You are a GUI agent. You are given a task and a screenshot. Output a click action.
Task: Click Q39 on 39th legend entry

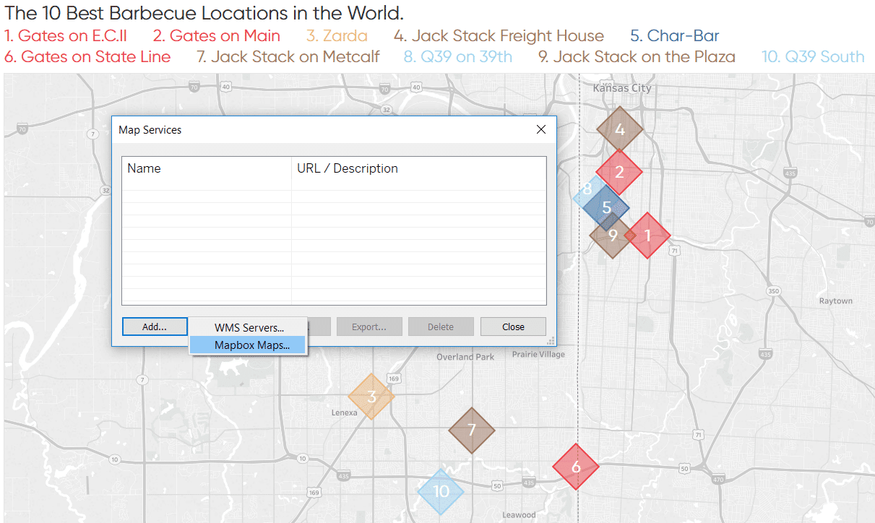tap(457, 56)
